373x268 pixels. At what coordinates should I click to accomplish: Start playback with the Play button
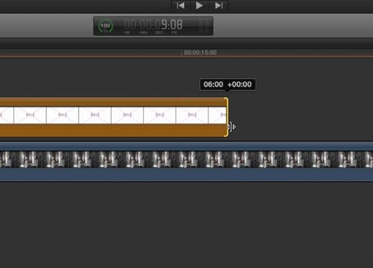200,5
